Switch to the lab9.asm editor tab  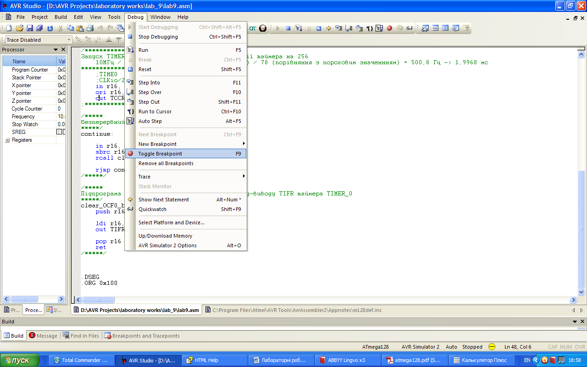(137, 310)
